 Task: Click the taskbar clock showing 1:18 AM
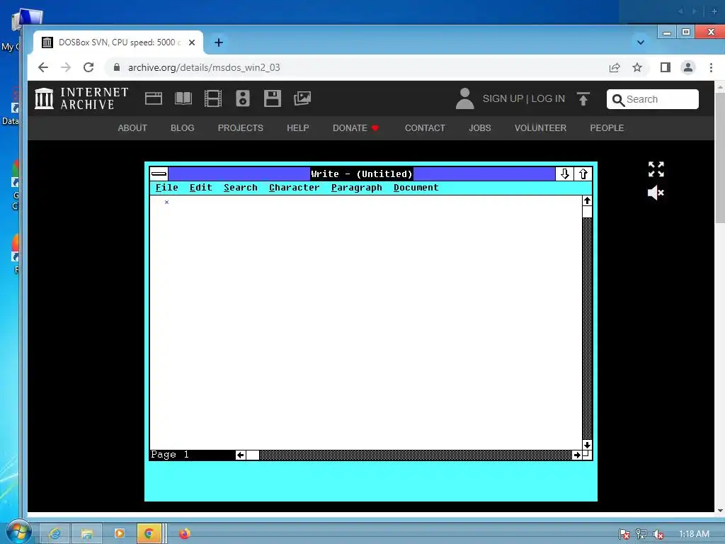pos(694,534)
